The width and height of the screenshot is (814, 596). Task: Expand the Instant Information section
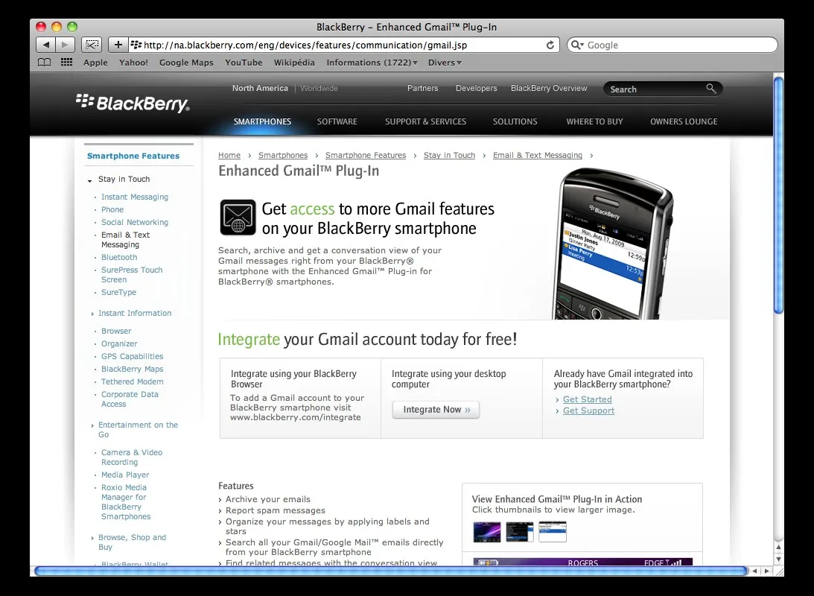pyautogui.click(x=92, y=314)
